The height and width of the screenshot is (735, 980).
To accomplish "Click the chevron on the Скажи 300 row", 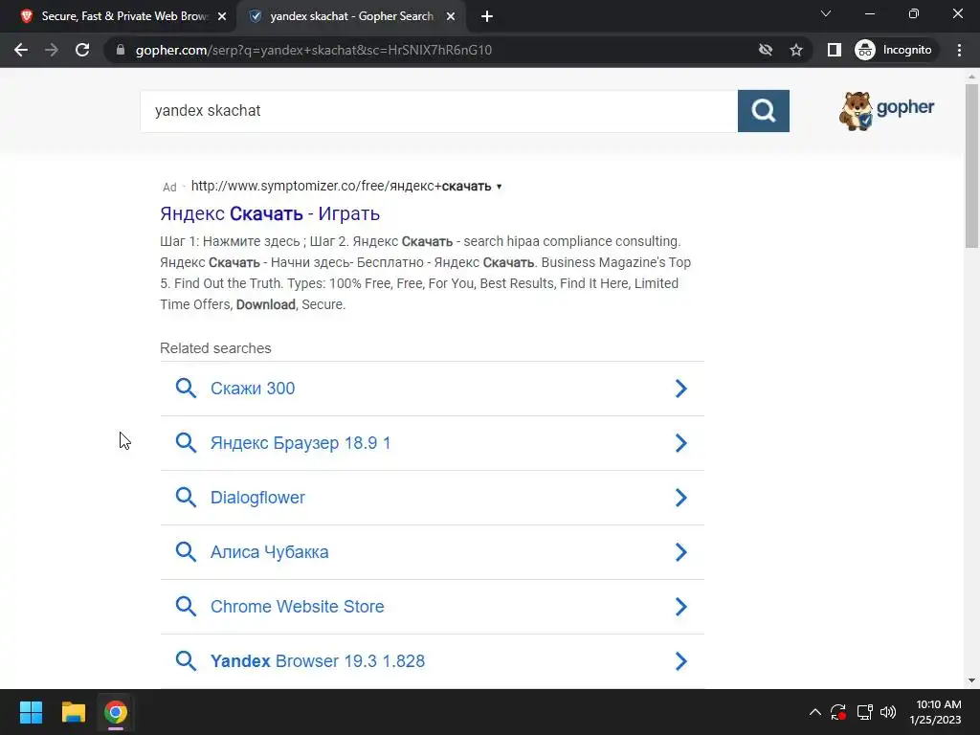I will pyautogui.click(x=681, y=389).
